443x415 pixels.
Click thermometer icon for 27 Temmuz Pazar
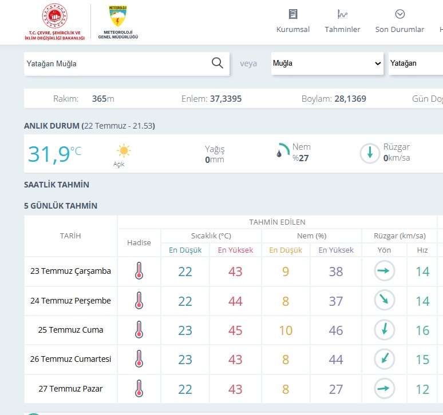point(139,389)
